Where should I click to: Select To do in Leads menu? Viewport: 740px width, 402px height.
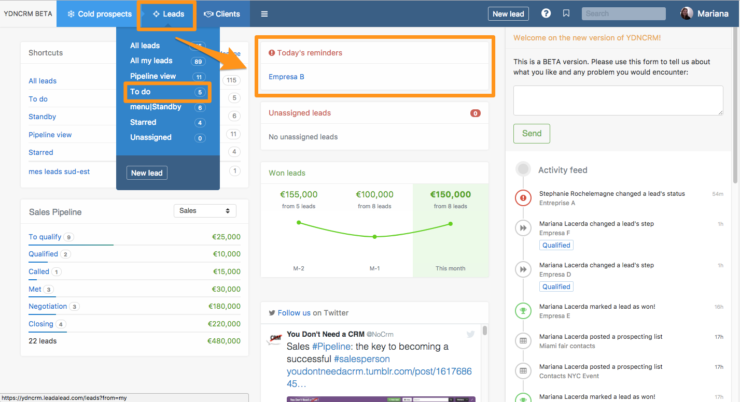pos(141,92)
